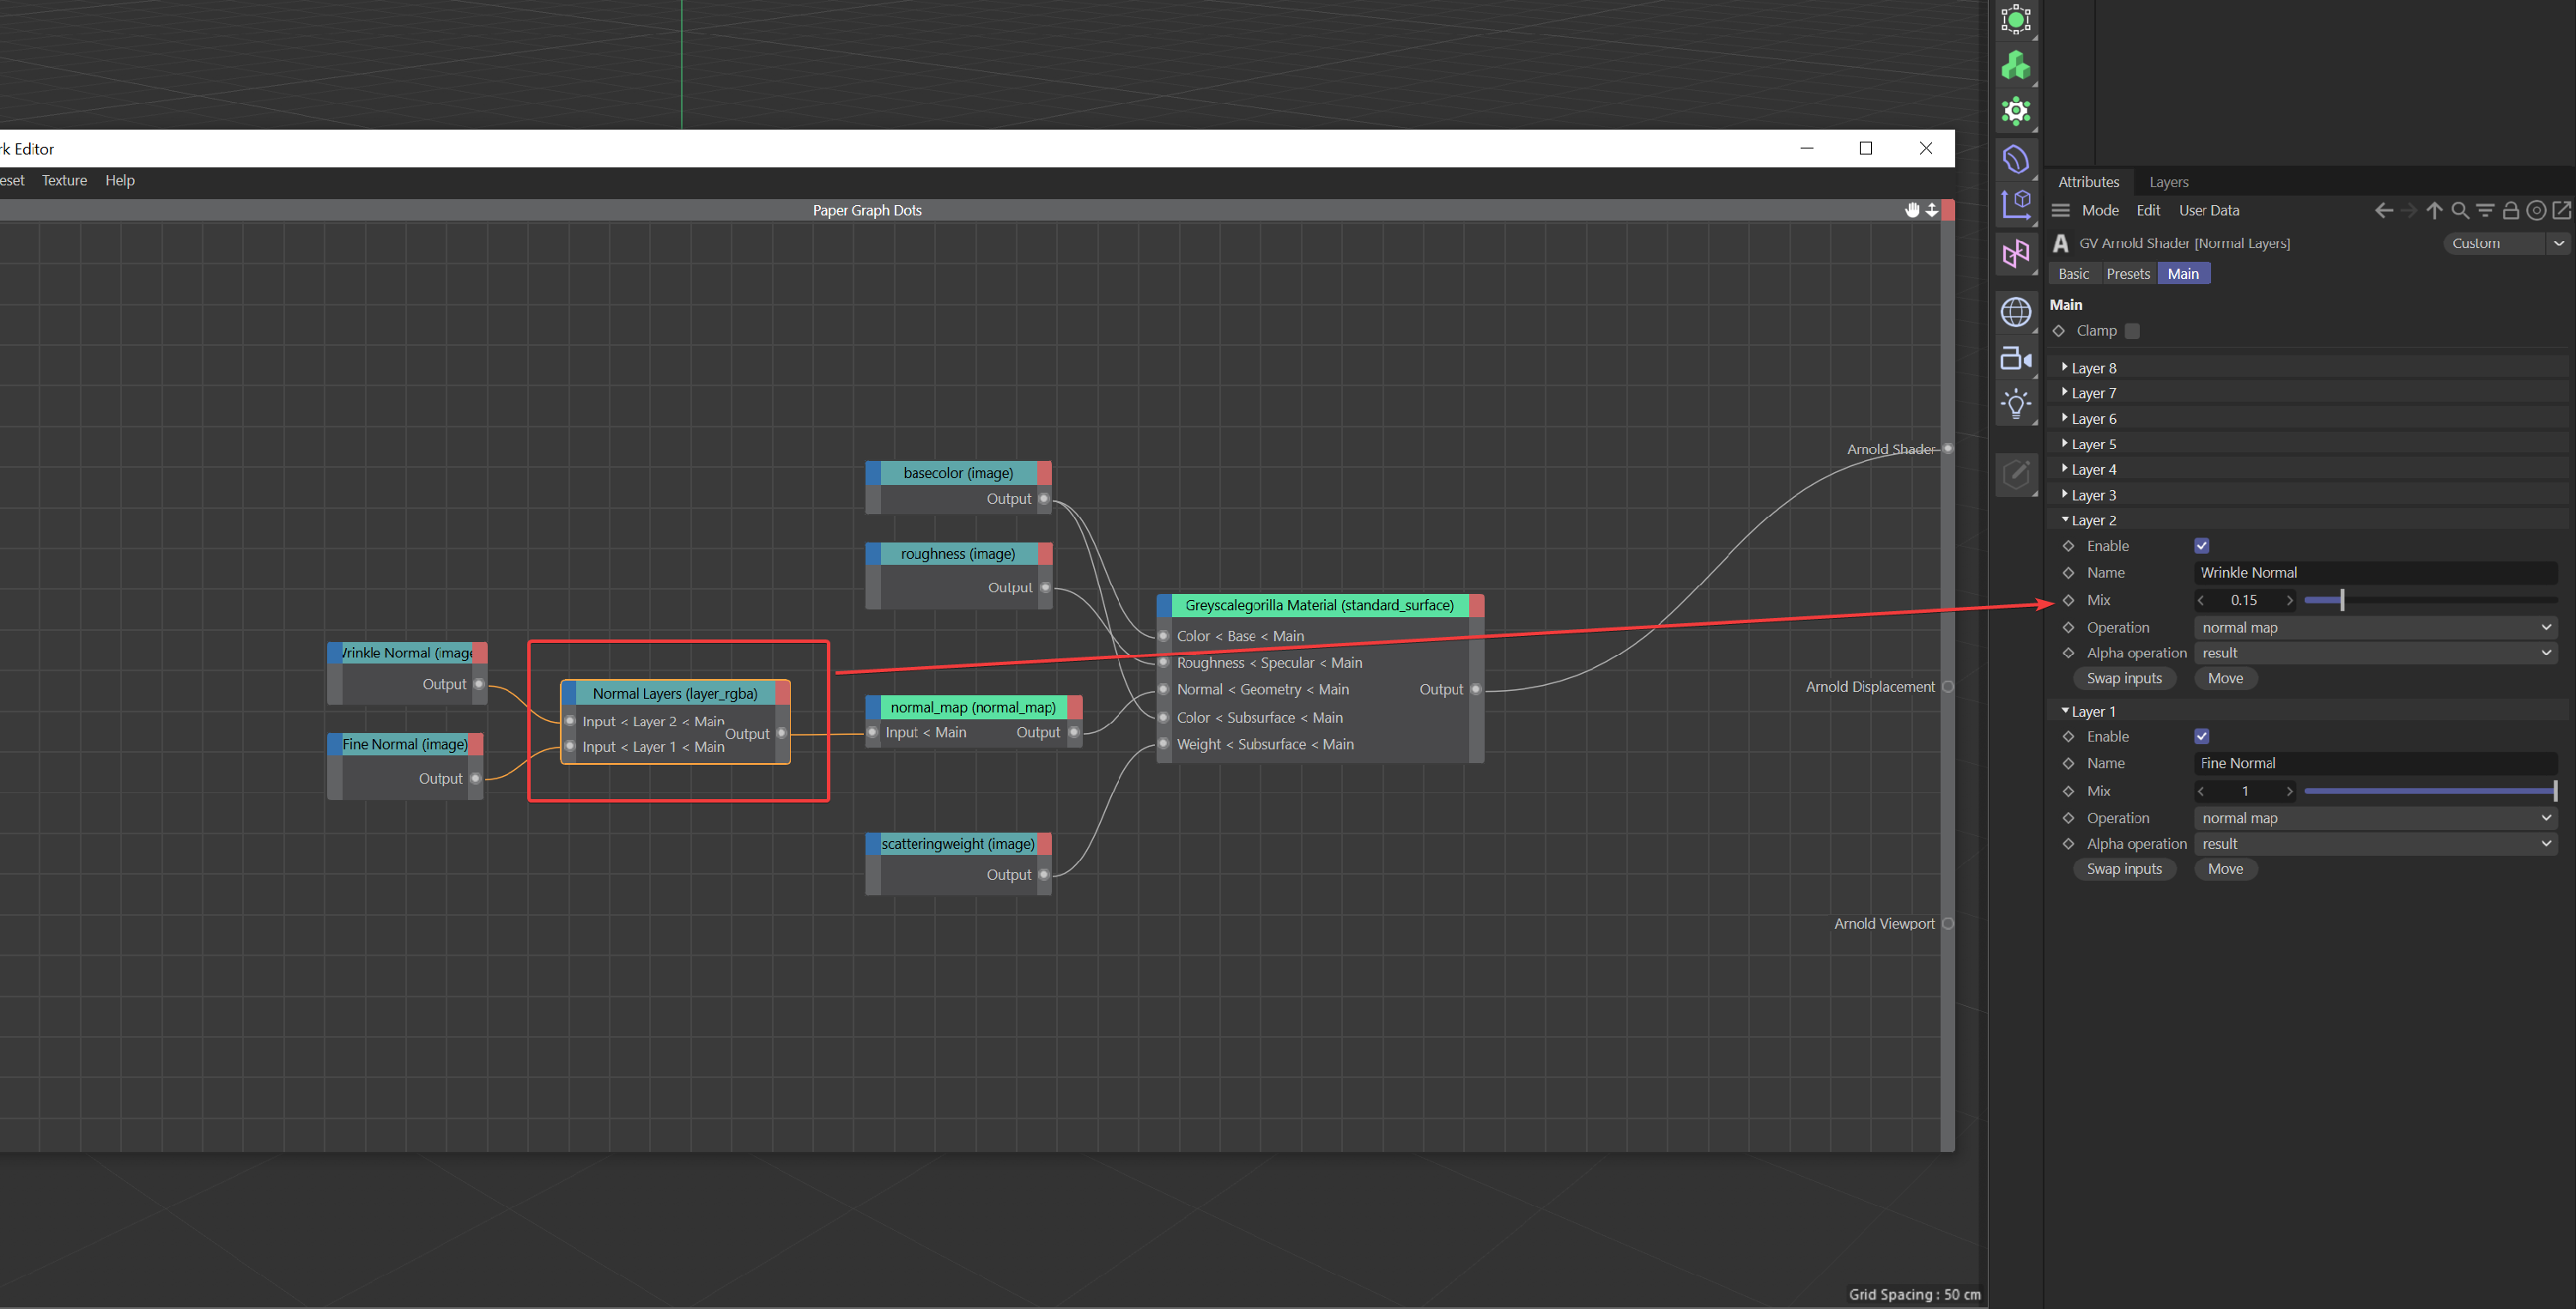
Task: Click the globe environment icon
Action: coord(2015,312)
